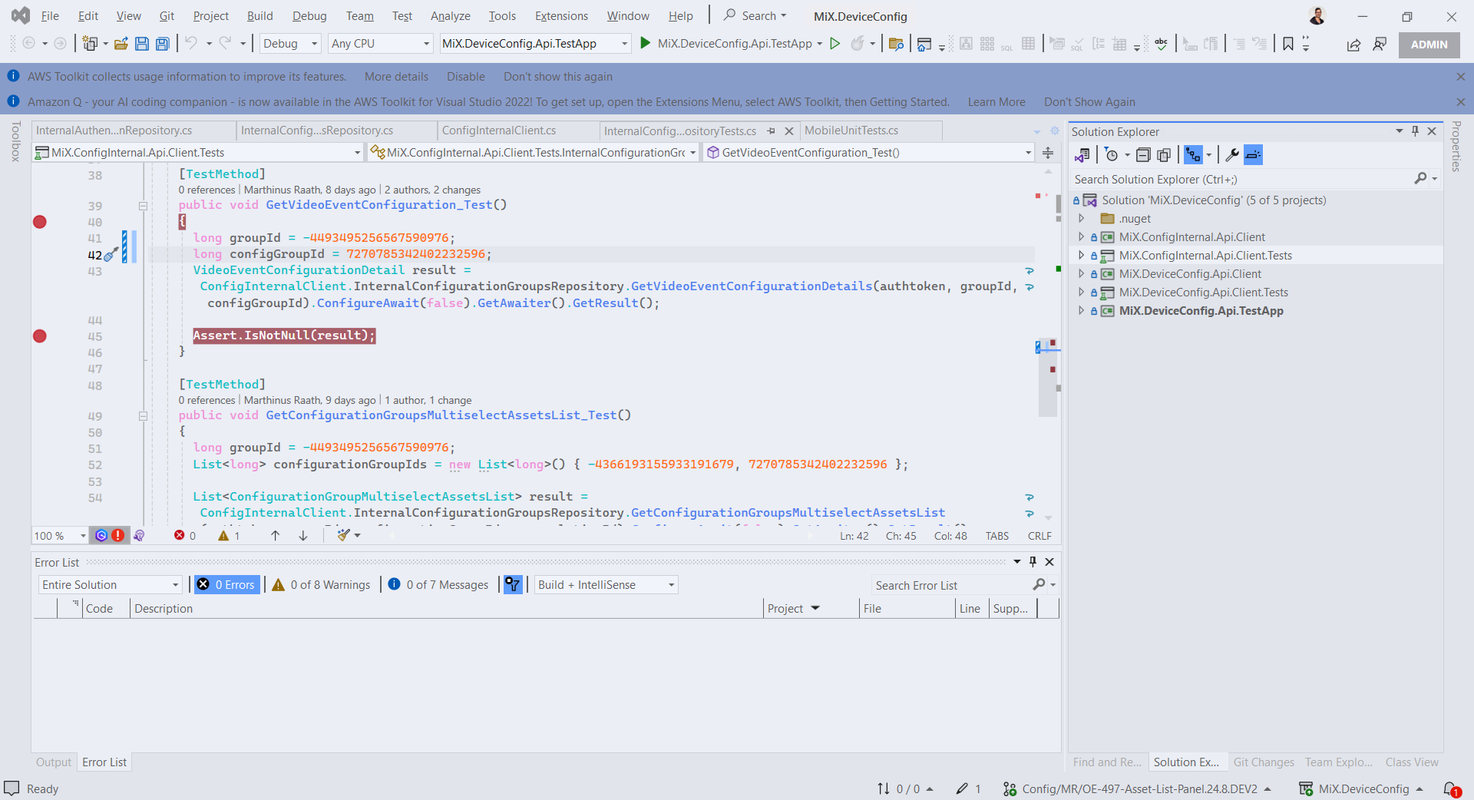Open Find in Files from the toolbar
Viewport: 1474px width, 800px height.
895,44
